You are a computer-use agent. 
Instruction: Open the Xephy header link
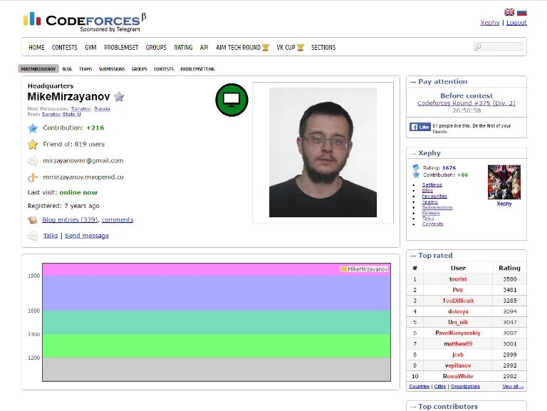coord(490,22)
